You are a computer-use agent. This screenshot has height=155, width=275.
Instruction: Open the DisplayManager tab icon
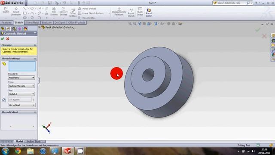[x=25, y=29]
